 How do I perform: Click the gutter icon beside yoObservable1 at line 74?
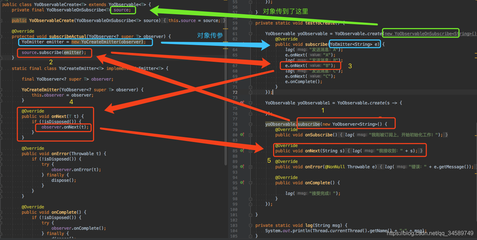pyautogui.click(x=242, y=103)
